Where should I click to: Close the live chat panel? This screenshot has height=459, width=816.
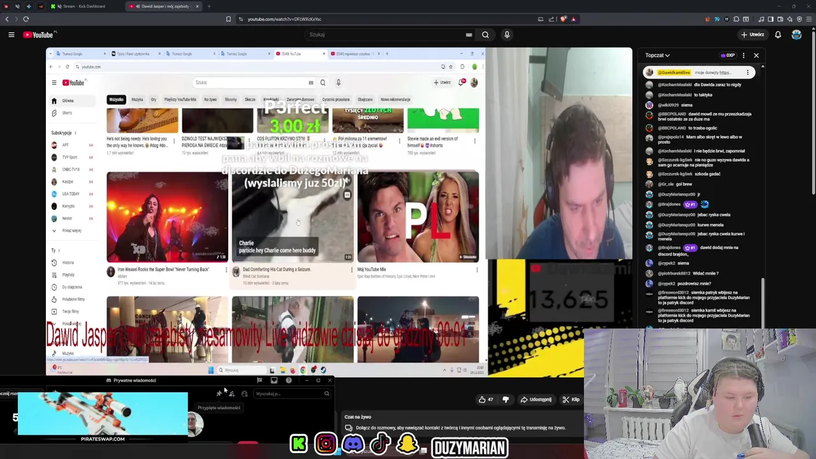756,55
